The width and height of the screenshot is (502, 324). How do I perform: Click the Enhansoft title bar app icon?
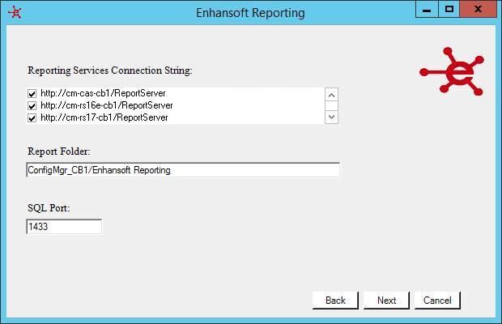coord(15,13)
